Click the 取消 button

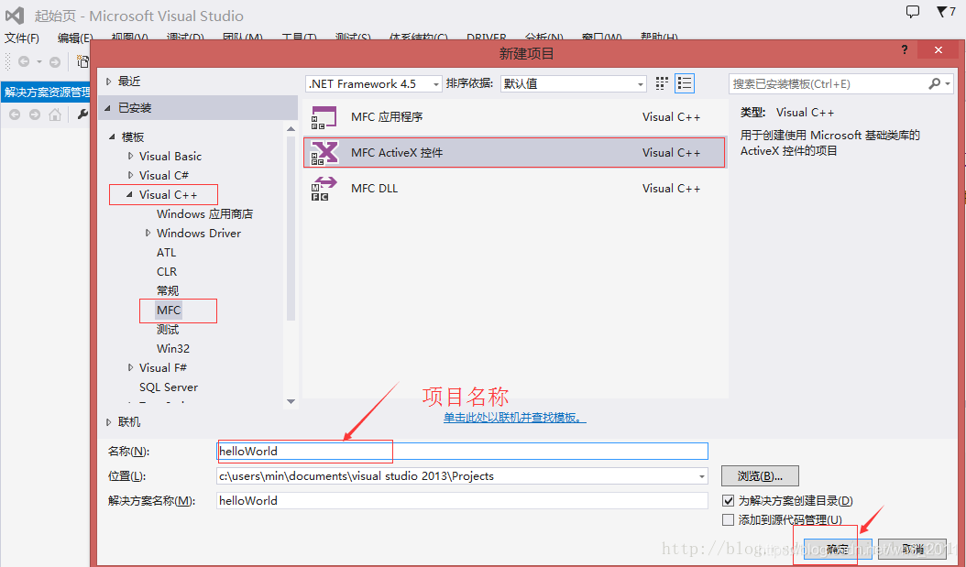coord(912,550)
